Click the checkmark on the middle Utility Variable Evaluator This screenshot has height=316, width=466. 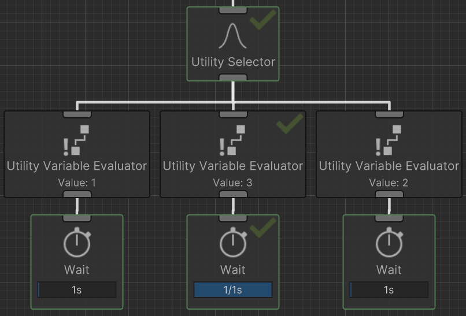[x=290, y=123]
